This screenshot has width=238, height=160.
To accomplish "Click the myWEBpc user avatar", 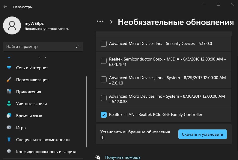I will tap(12, 25).
